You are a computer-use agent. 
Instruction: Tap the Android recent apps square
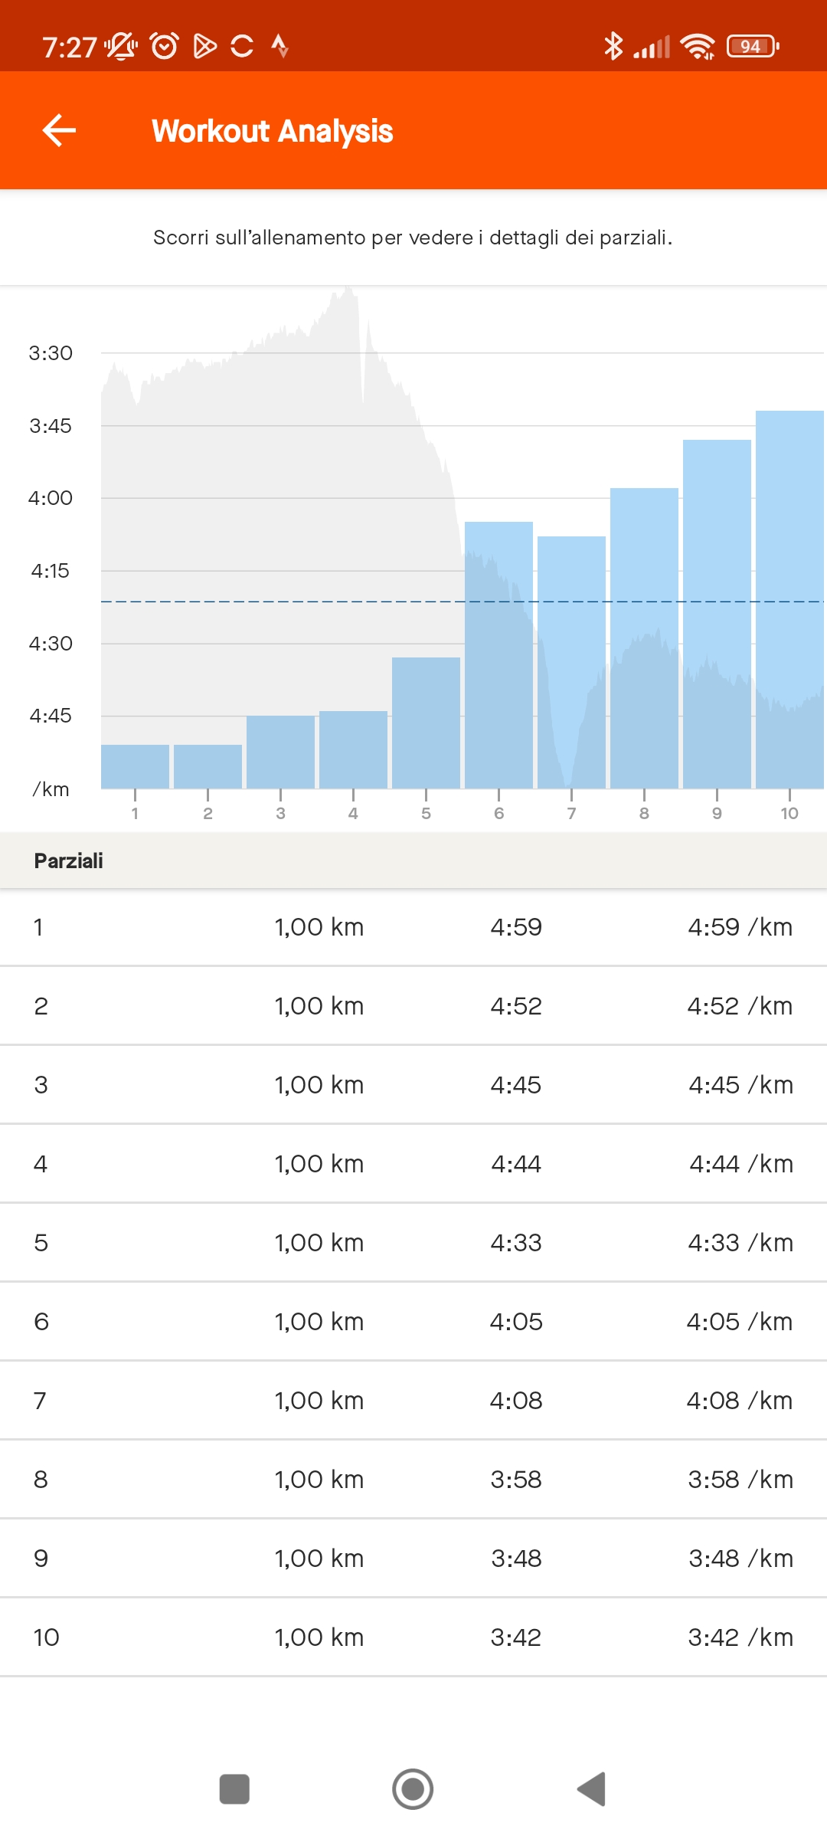pos(234,1789)
